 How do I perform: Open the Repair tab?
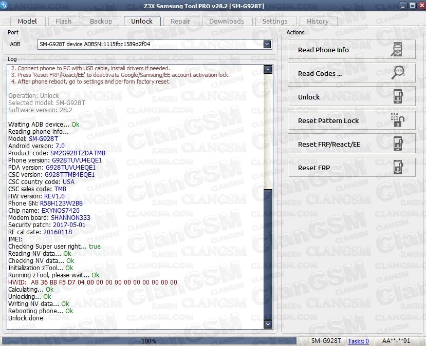180,21
